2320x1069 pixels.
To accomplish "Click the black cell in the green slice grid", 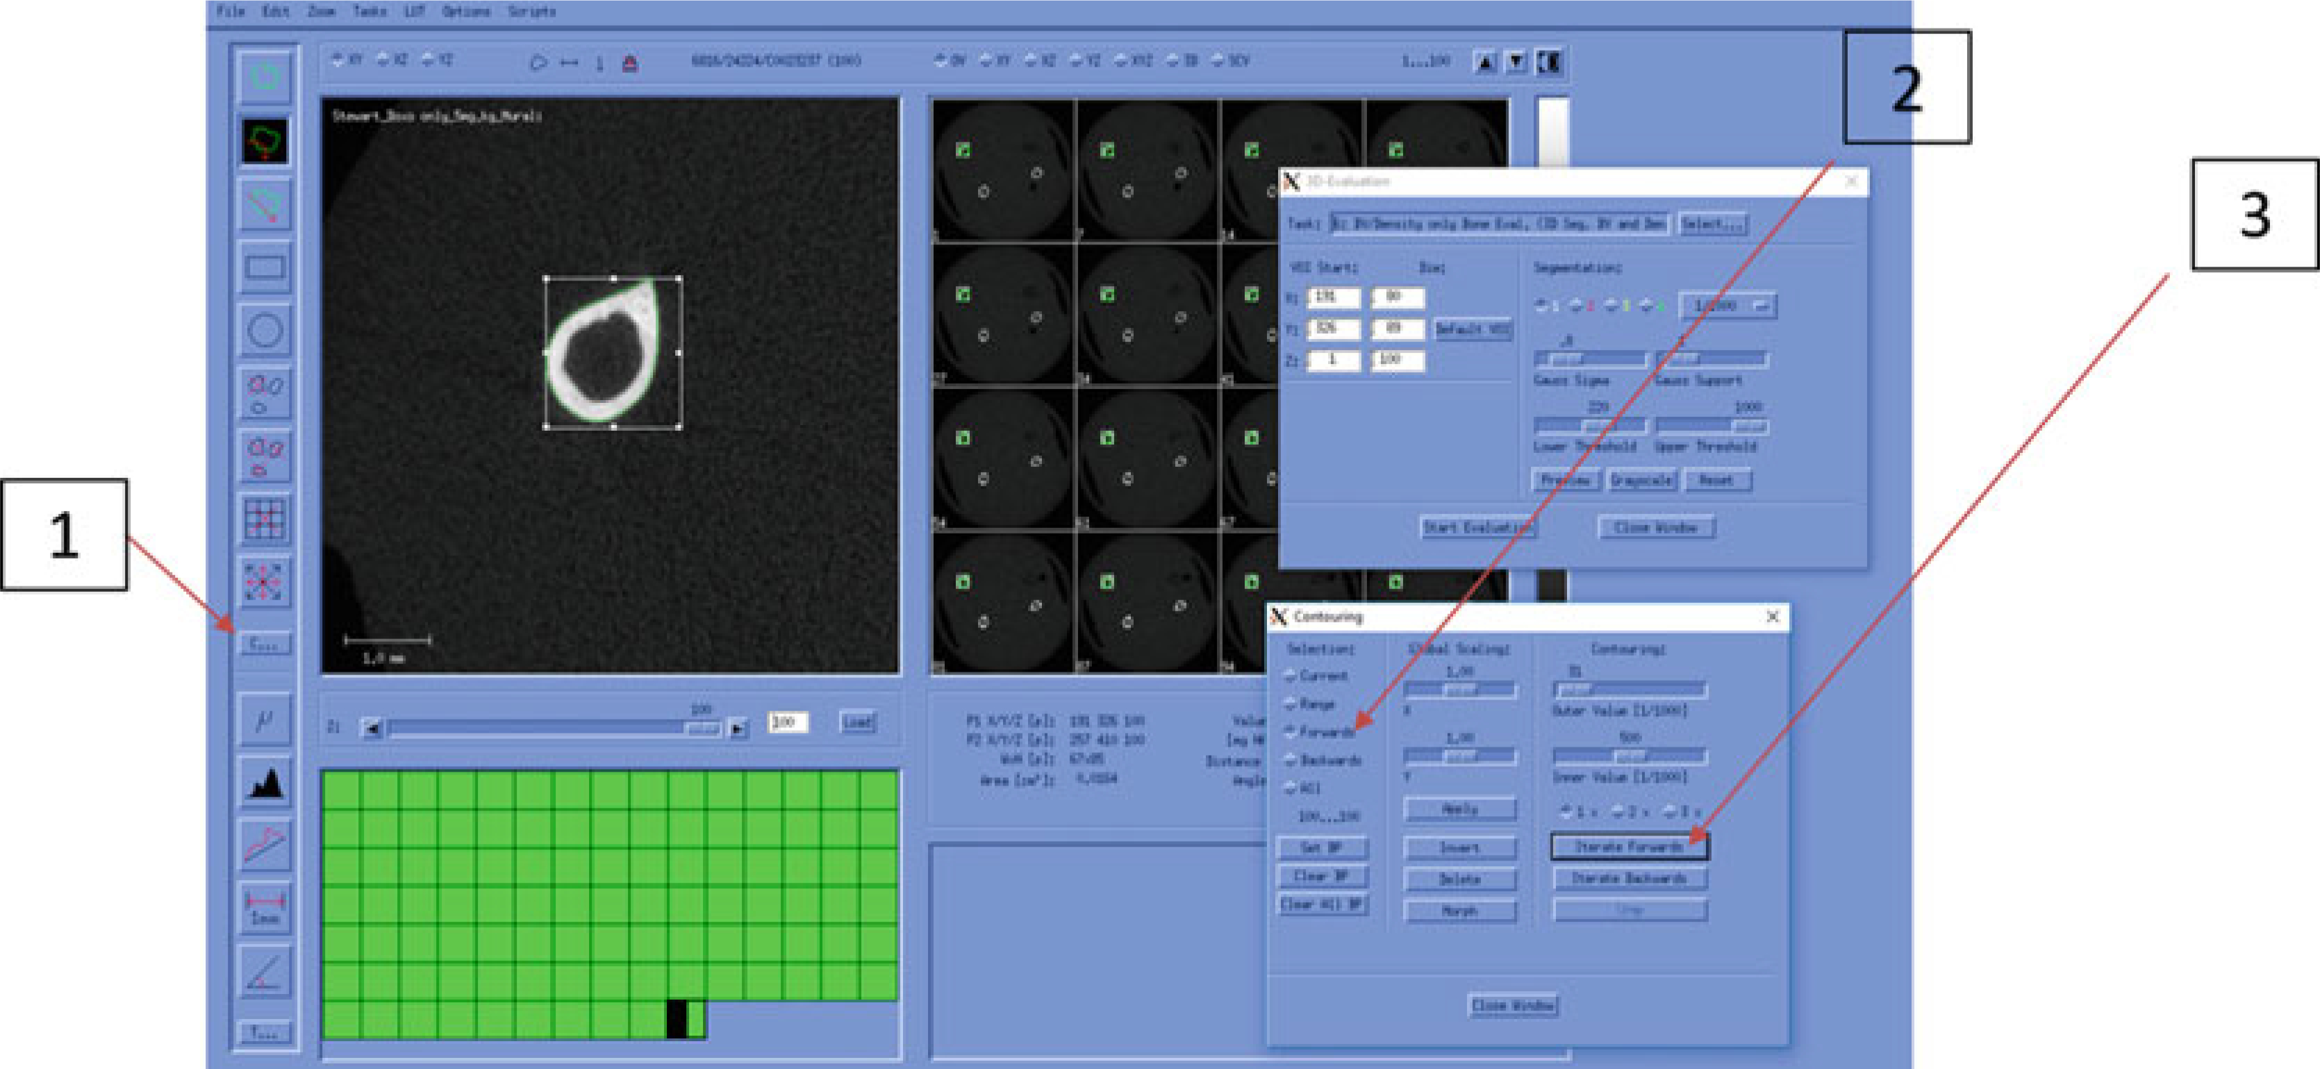I will point(677,1018).
